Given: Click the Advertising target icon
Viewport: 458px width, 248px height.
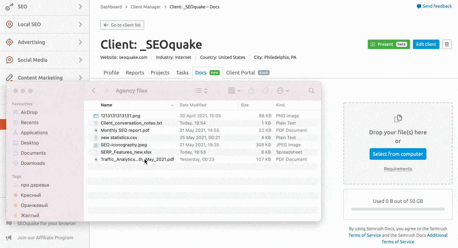Looking at the screenshot, I should pyautogui.click(x=9, y=42).
